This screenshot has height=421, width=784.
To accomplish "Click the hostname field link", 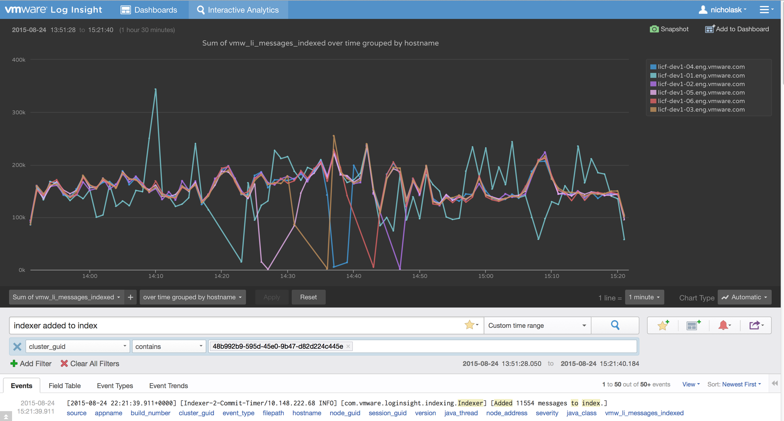I will [x=307, y=413].
